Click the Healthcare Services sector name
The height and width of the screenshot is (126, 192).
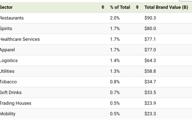(x=20, y=39)
